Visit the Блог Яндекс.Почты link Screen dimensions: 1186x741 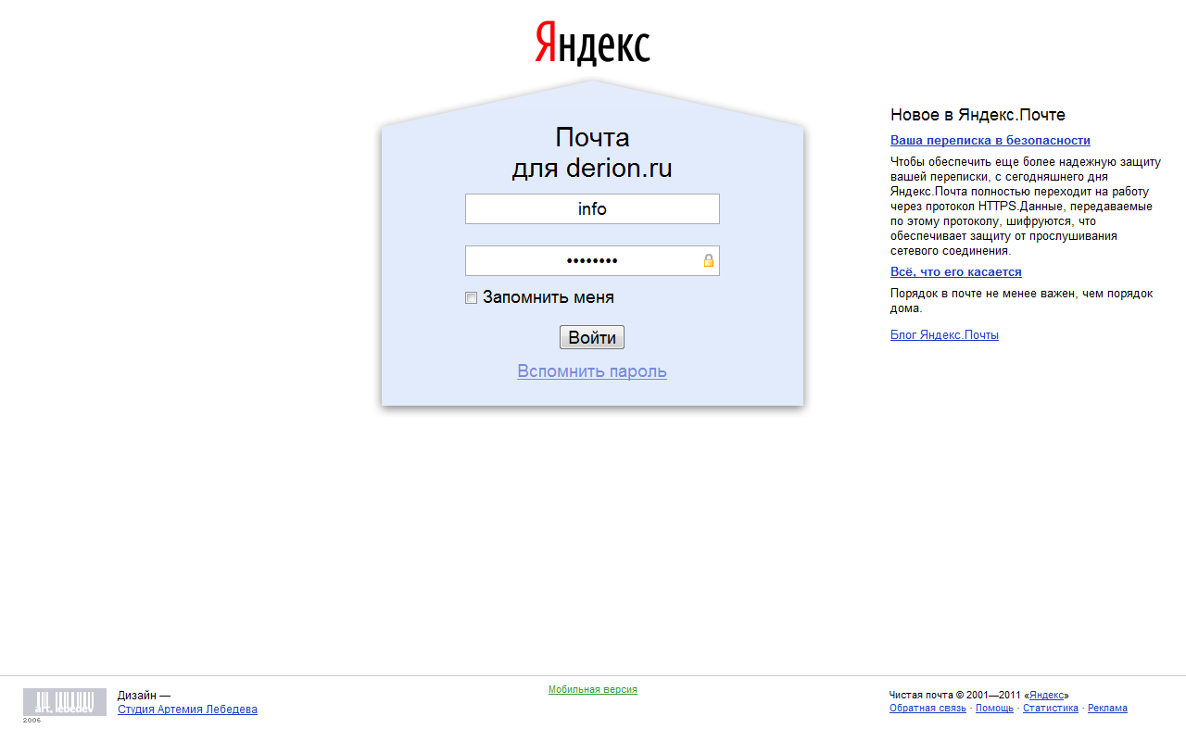click(944, 335)
